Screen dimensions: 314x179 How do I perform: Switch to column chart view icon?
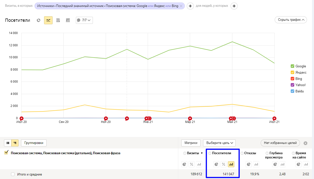68,20
